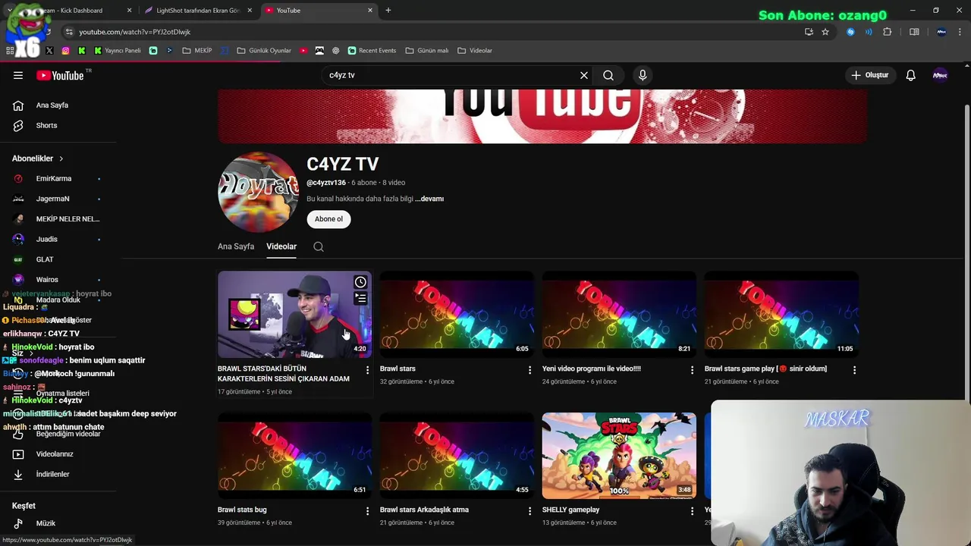Open the Shazam extension icon
Viewport: 971px width, 546px height.
pyautogui.click(x=850, y=32)
